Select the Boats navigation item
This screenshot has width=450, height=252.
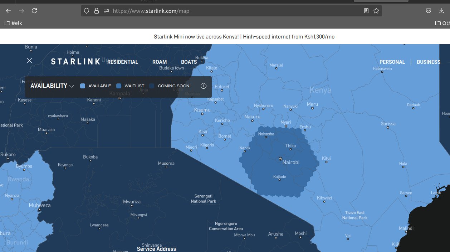(189, 62)
